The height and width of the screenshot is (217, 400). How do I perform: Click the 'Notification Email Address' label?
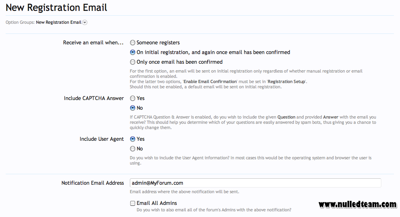[x=93, y=183]
